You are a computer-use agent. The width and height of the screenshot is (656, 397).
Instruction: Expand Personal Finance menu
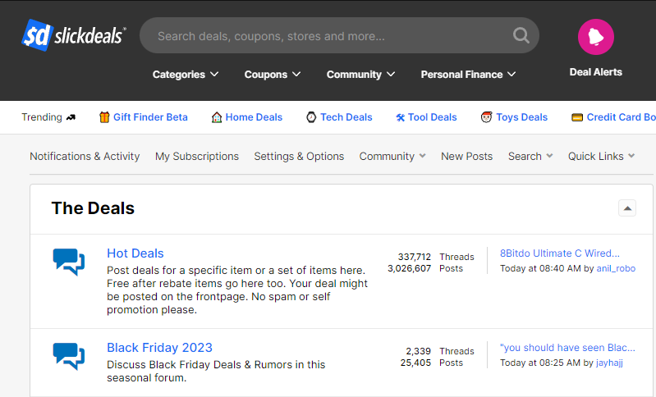coord(468,75)
